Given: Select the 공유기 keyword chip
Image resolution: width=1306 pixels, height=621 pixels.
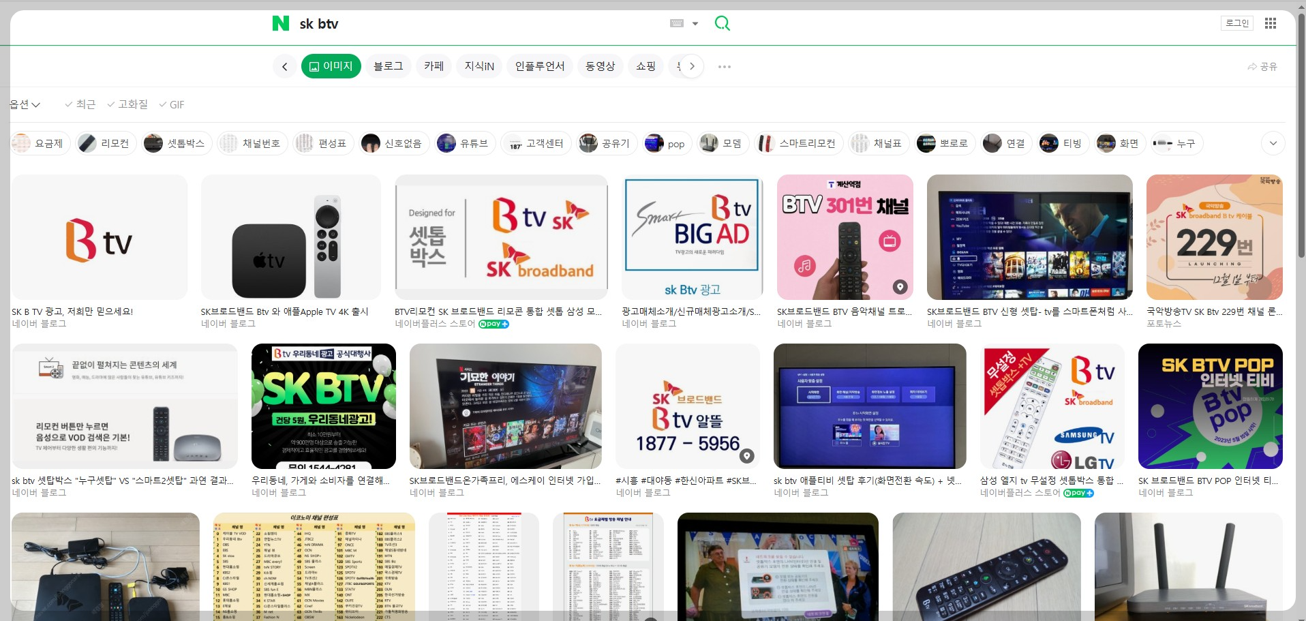Looking at the screenshot, I should [607, 143].
